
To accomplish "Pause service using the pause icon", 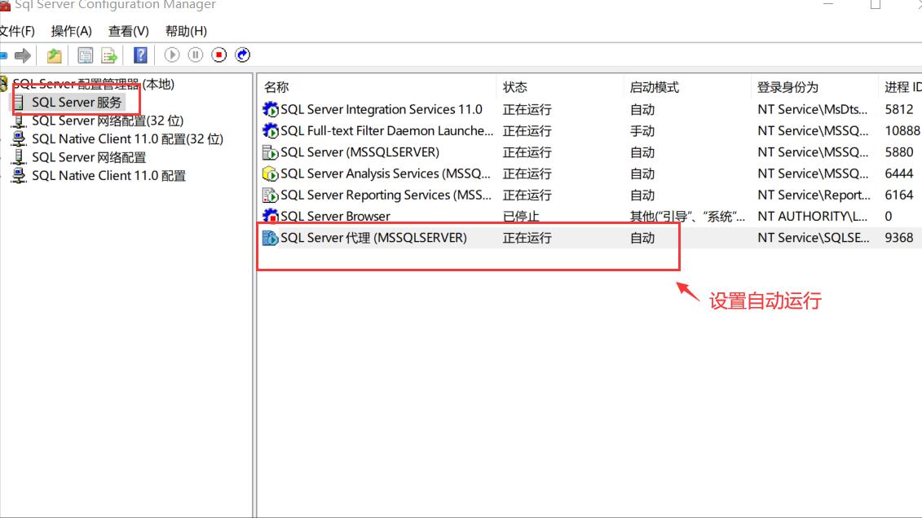I will 195,55.
